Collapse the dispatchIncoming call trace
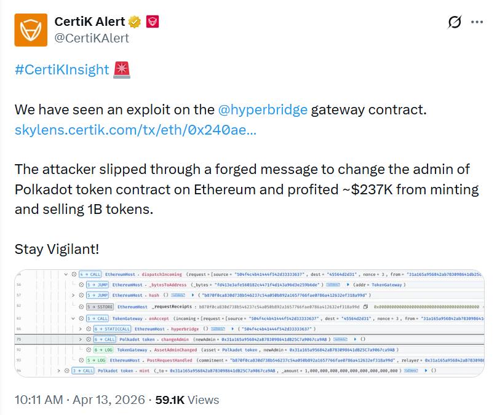Viewport: 497px width, 415px height. pyautogui.click(x=66, y=274)
